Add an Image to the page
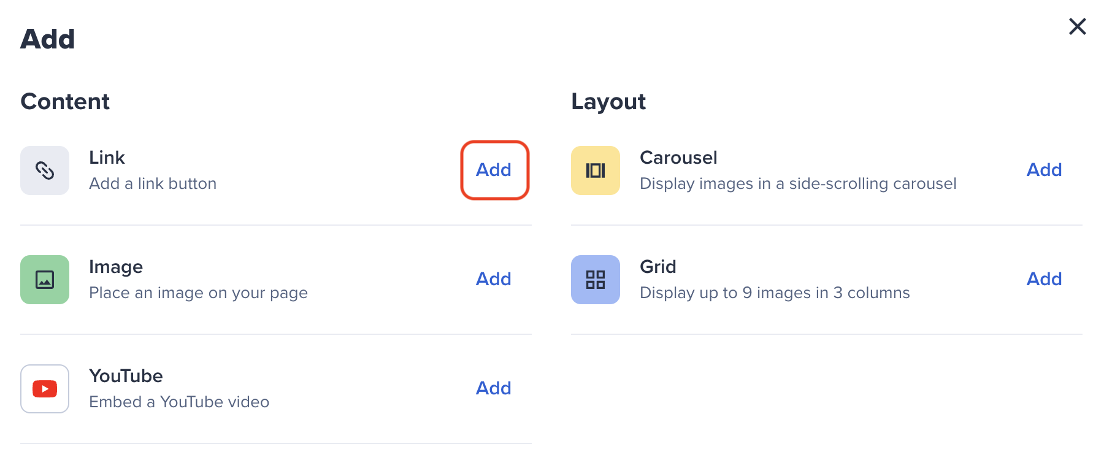The image size is (1104, 460). [493, 279]
